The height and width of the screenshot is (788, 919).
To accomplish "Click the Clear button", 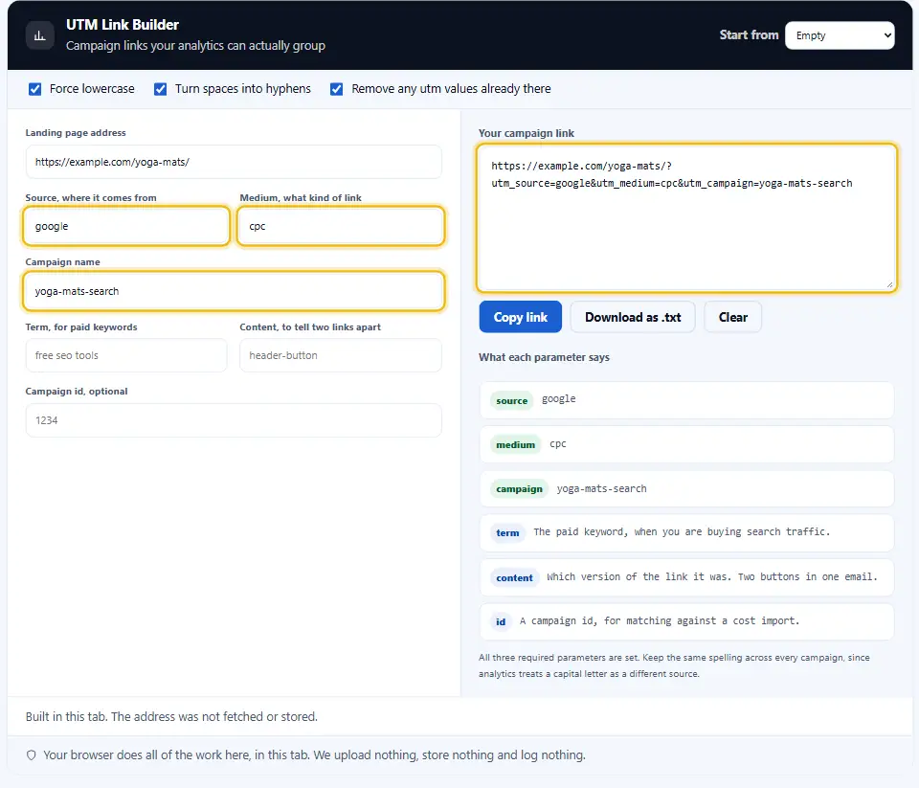I will pyautogui.click(x=732, y=317).
